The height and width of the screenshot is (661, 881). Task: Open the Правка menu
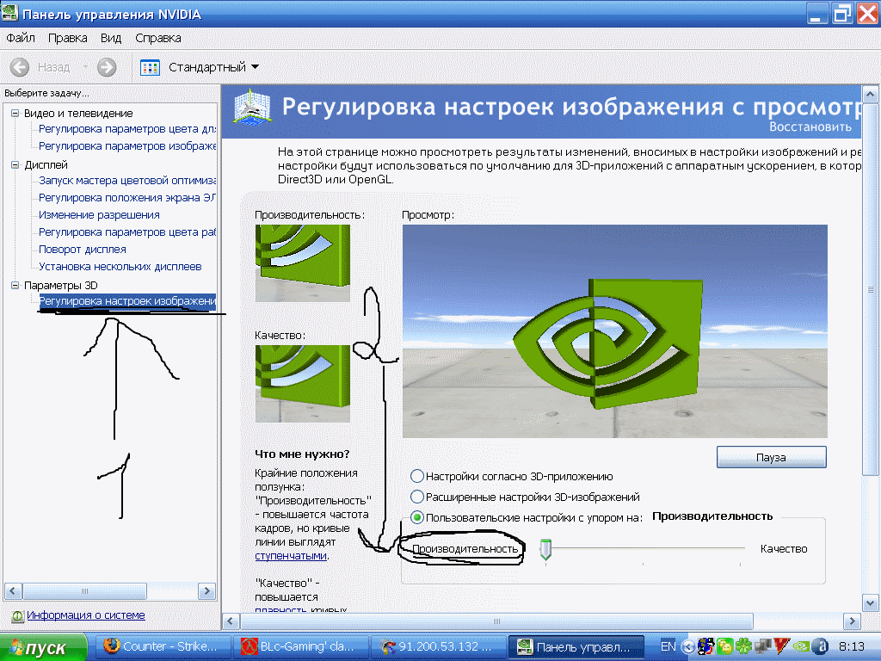(x=67, y=38)
